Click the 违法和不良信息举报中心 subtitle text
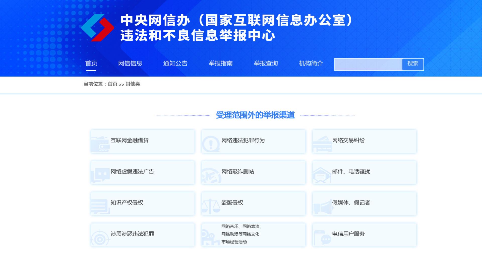 click(198, 35)
